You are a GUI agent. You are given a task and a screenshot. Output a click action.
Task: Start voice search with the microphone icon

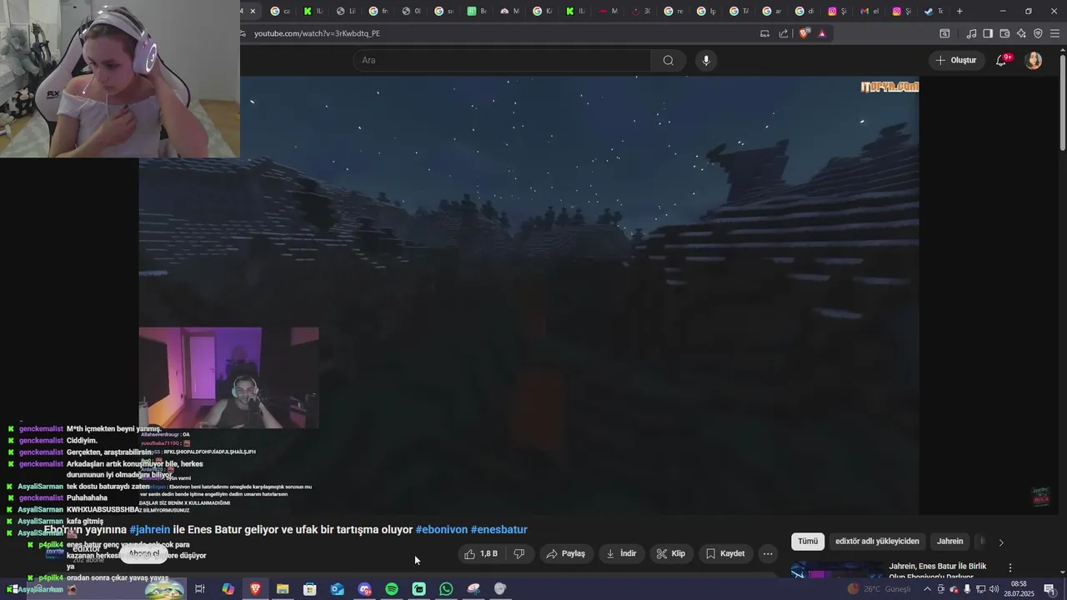706,60
